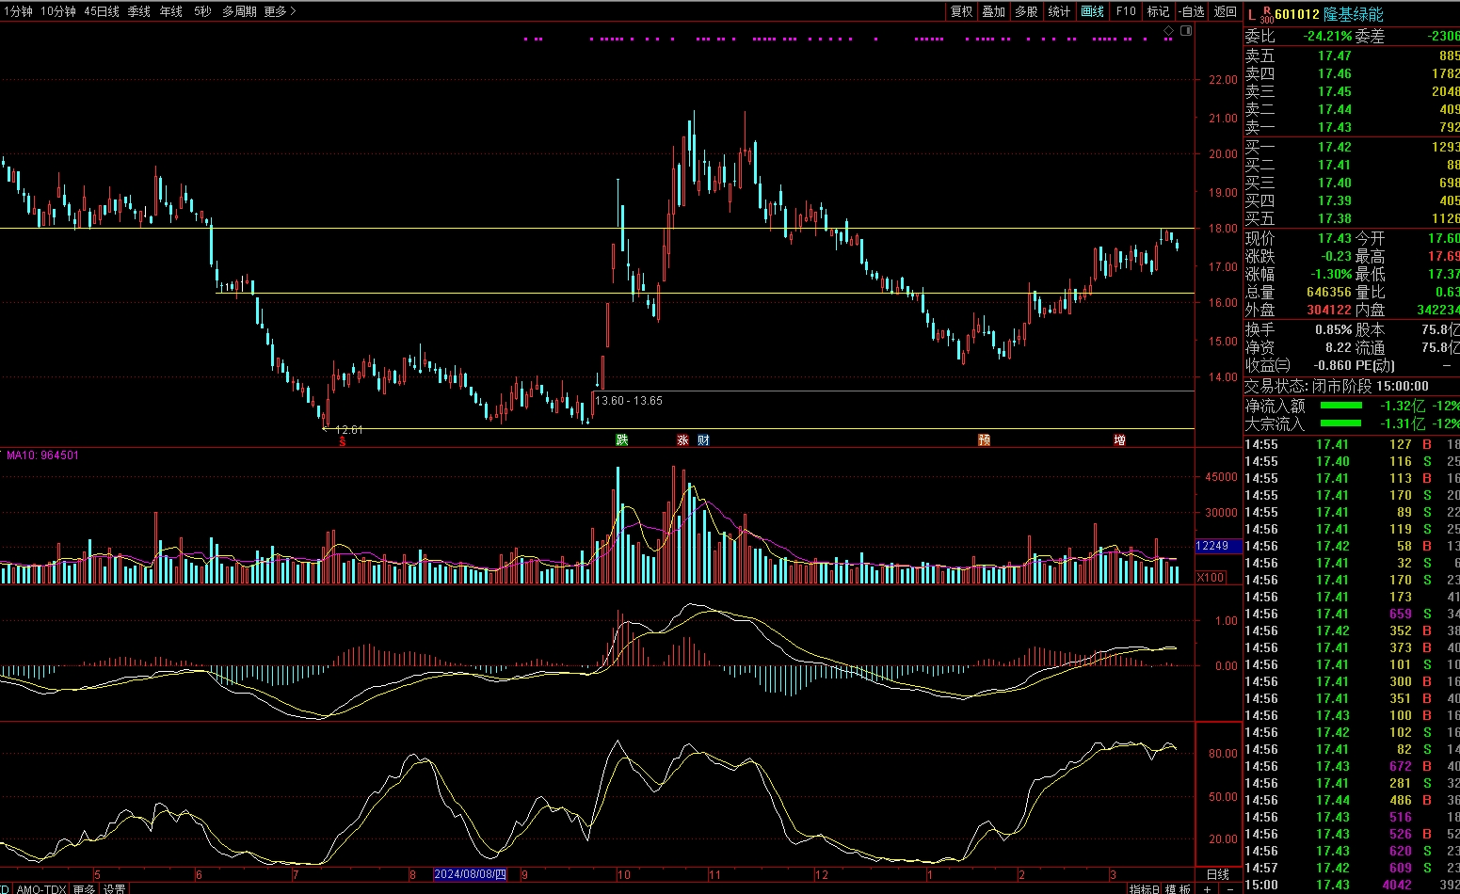Toggle the side panel icon beside the diamond

(1186, 31)
